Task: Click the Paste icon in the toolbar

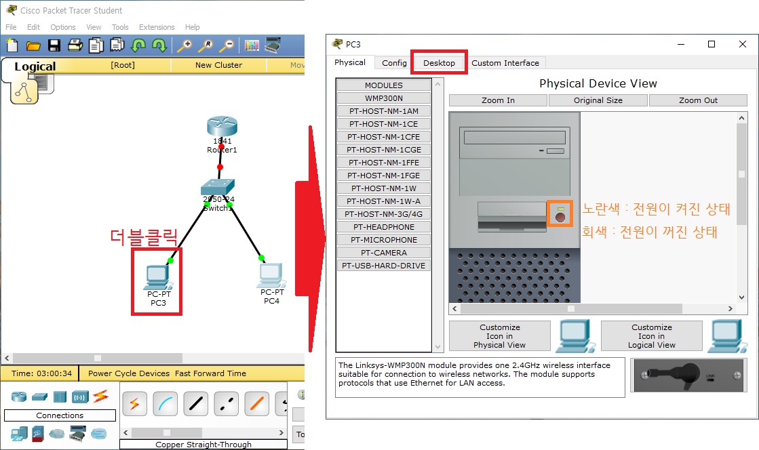Action: pyautogui.click(x=117, y=45)
